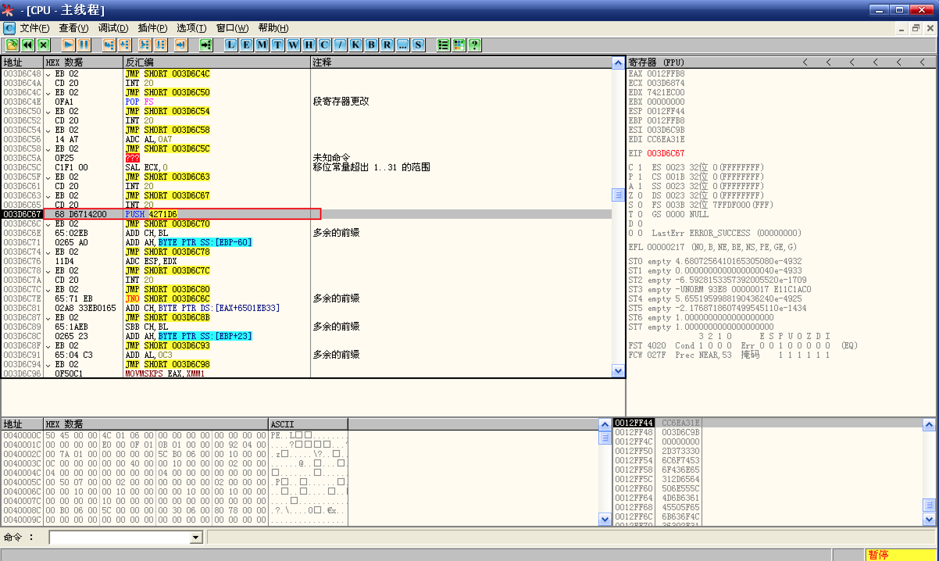This screenshot has height=561, width=939.
Task: View the executable modules list
Action: tap(246, 45)
